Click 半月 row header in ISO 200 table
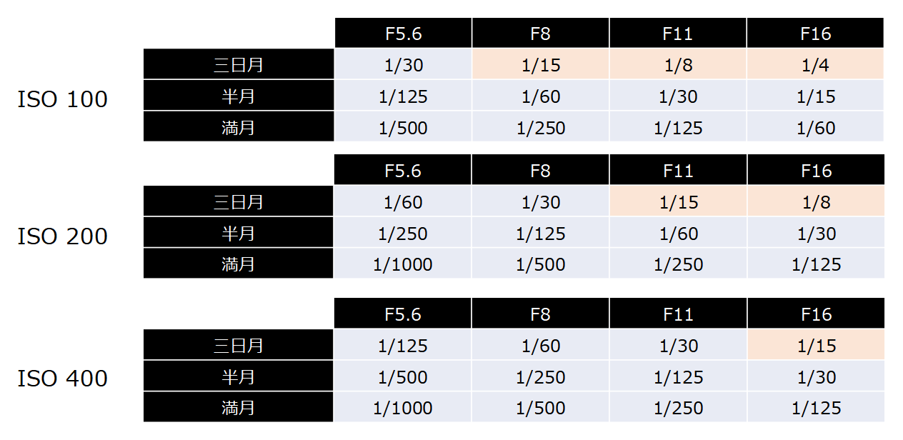 pos(239,234)
